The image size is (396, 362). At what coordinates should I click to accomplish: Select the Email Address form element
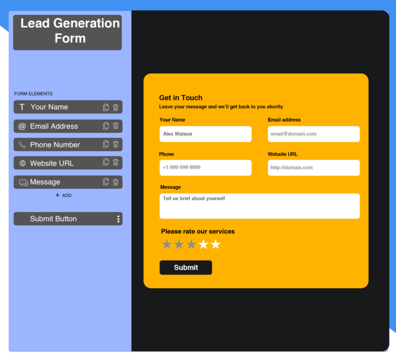coord(68,126)
